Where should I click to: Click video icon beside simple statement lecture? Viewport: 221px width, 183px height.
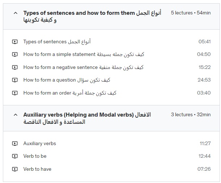(15, 55)
